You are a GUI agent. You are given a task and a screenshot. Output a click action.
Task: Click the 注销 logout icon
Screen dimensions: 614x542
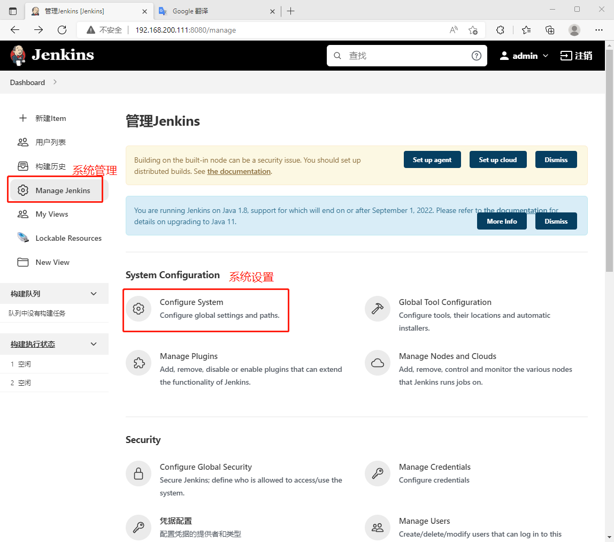pyautogui.click(x=566, y=56)
